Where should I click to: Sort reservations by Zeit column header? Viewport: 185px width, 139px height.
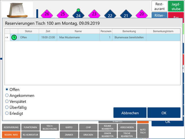pyautogui.click(x=48, y=31)
